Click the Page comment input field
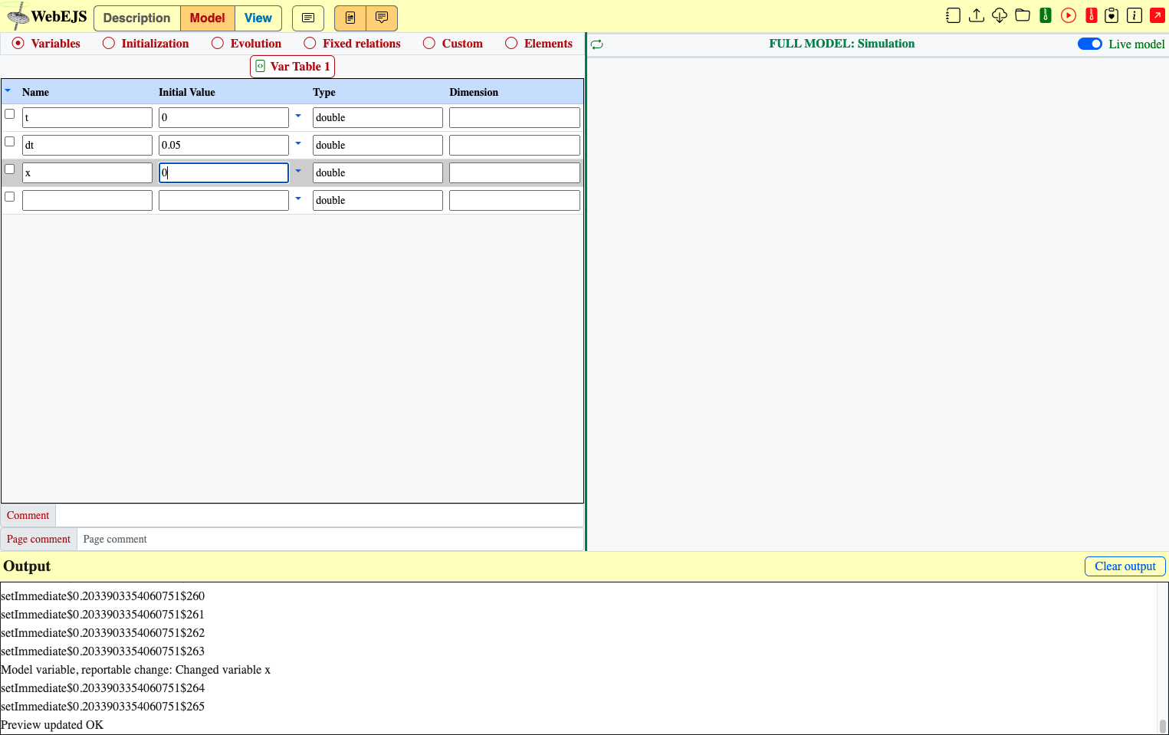The image size is (1169, 735). [330, 540]
